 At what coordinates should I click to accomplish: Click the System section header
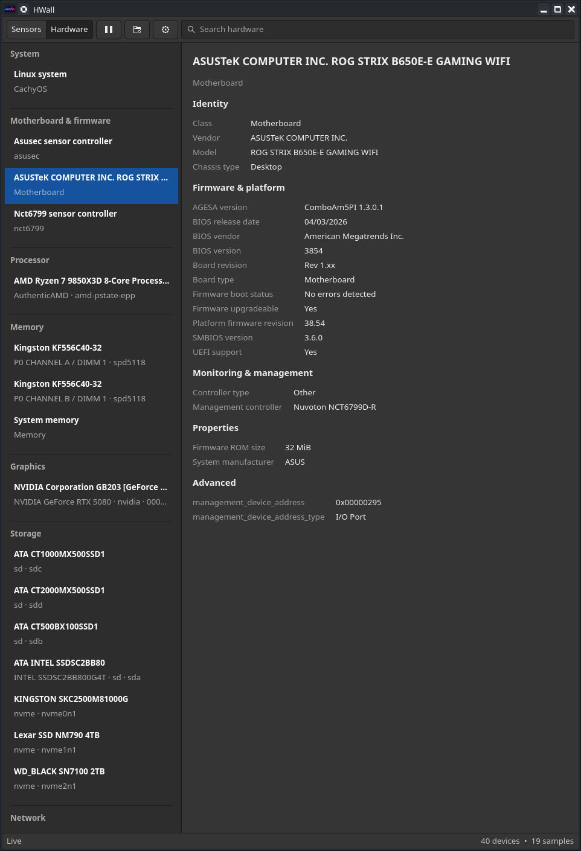click(x=25, y=54)
